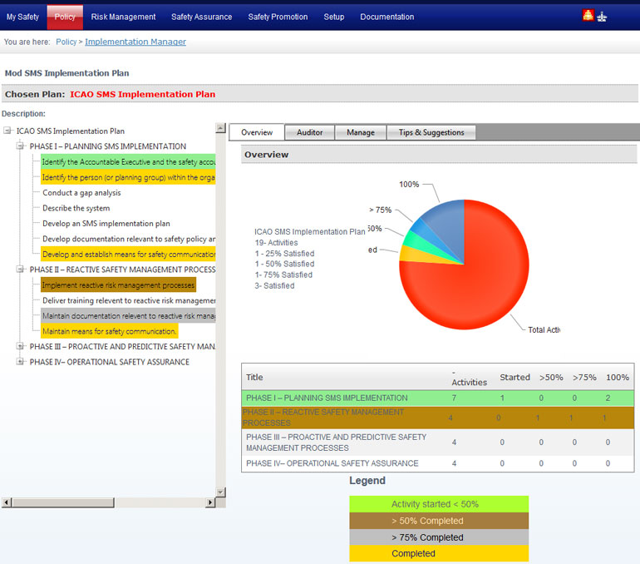Switch to the Auditor tab
The height and width of the screenshot is (564, 640).
[x=309, y=132]
